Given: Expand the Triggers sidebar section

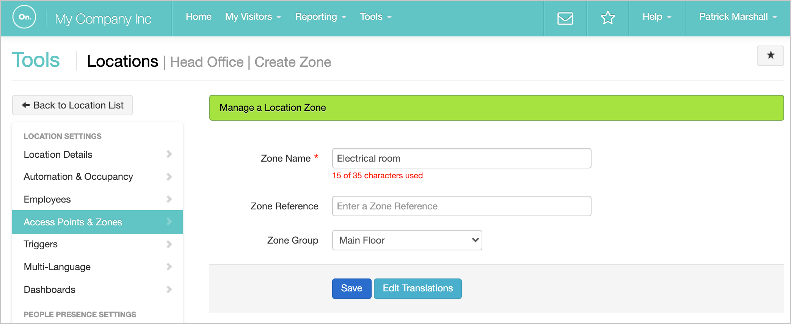Looking at the screenshot, I should [x=169, y=244].
